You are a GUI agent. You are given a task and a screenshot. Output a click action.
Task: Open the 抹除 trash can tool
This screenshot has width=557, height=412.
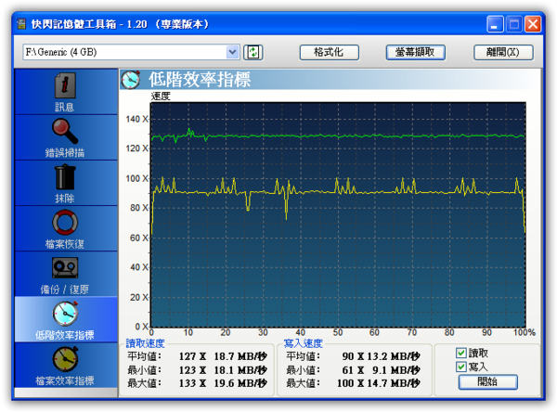(x=65, y=177)
